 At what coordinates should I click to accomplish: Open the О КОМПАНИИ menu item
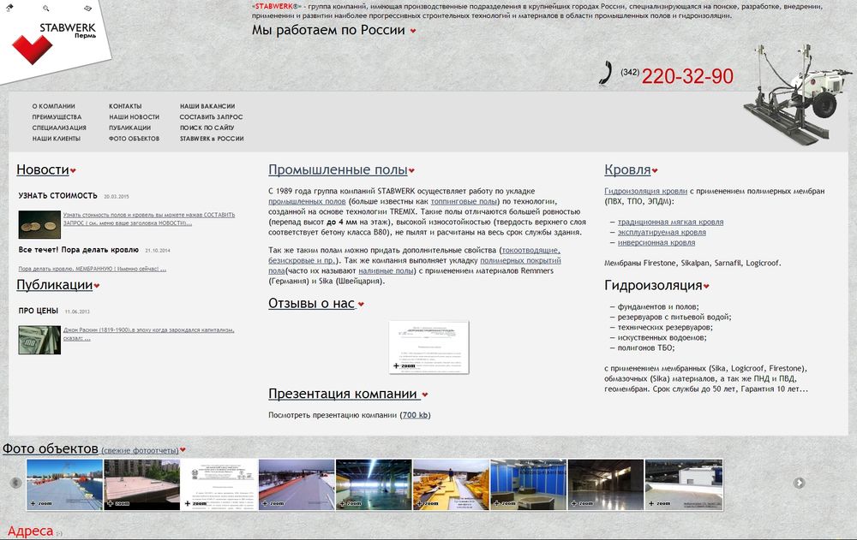[53, 106]
